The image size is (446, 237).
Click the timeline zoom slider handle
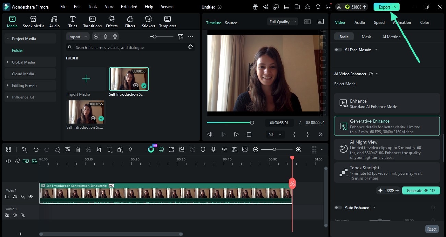[274, 149]
